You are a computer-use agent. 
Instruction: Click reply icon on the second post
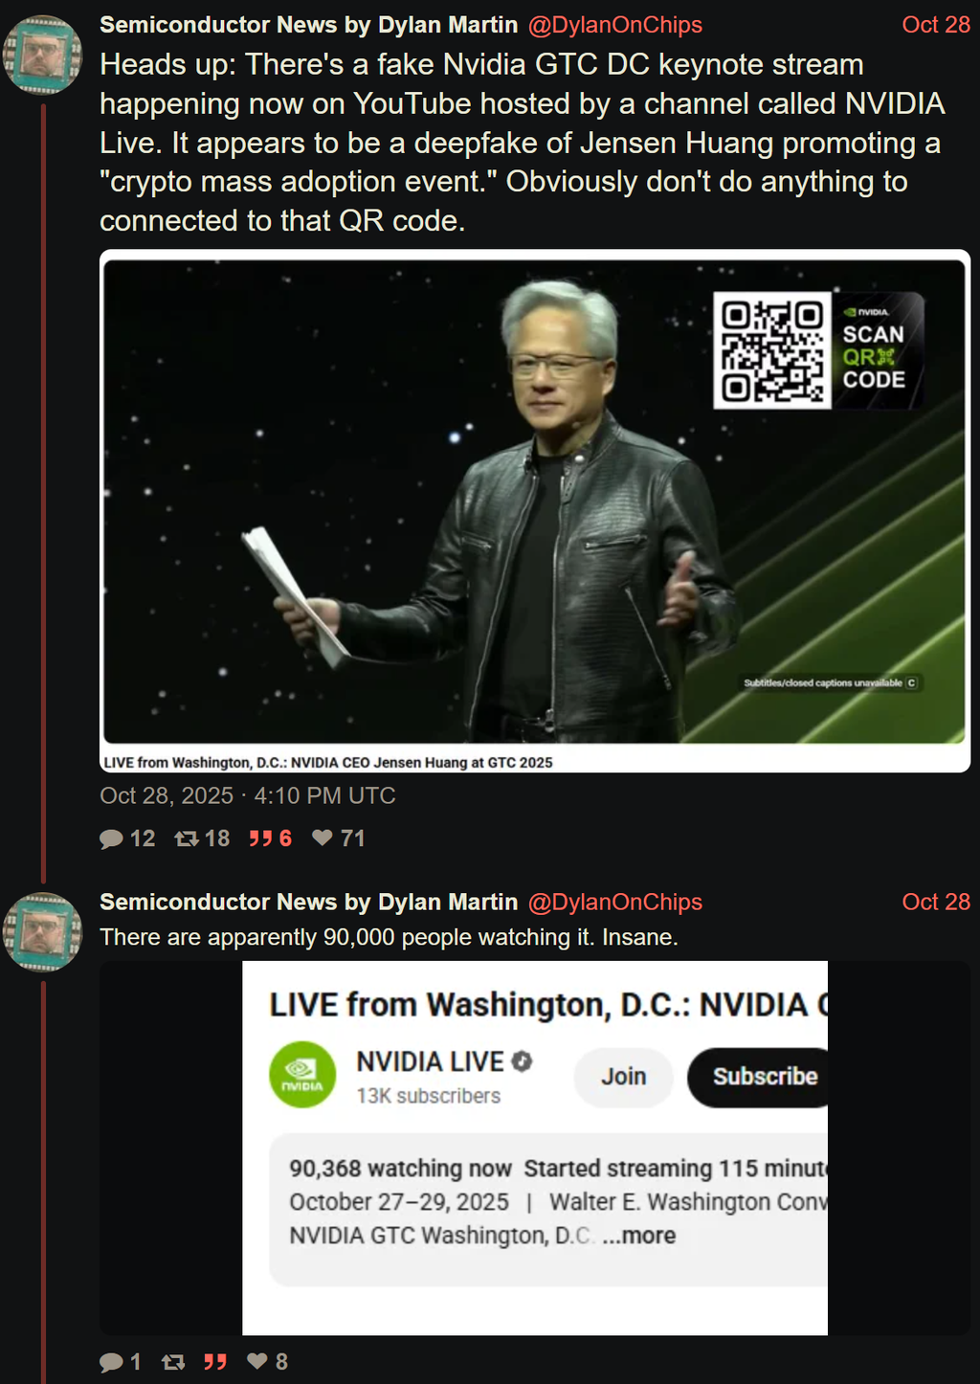[x=111, y=1362]
